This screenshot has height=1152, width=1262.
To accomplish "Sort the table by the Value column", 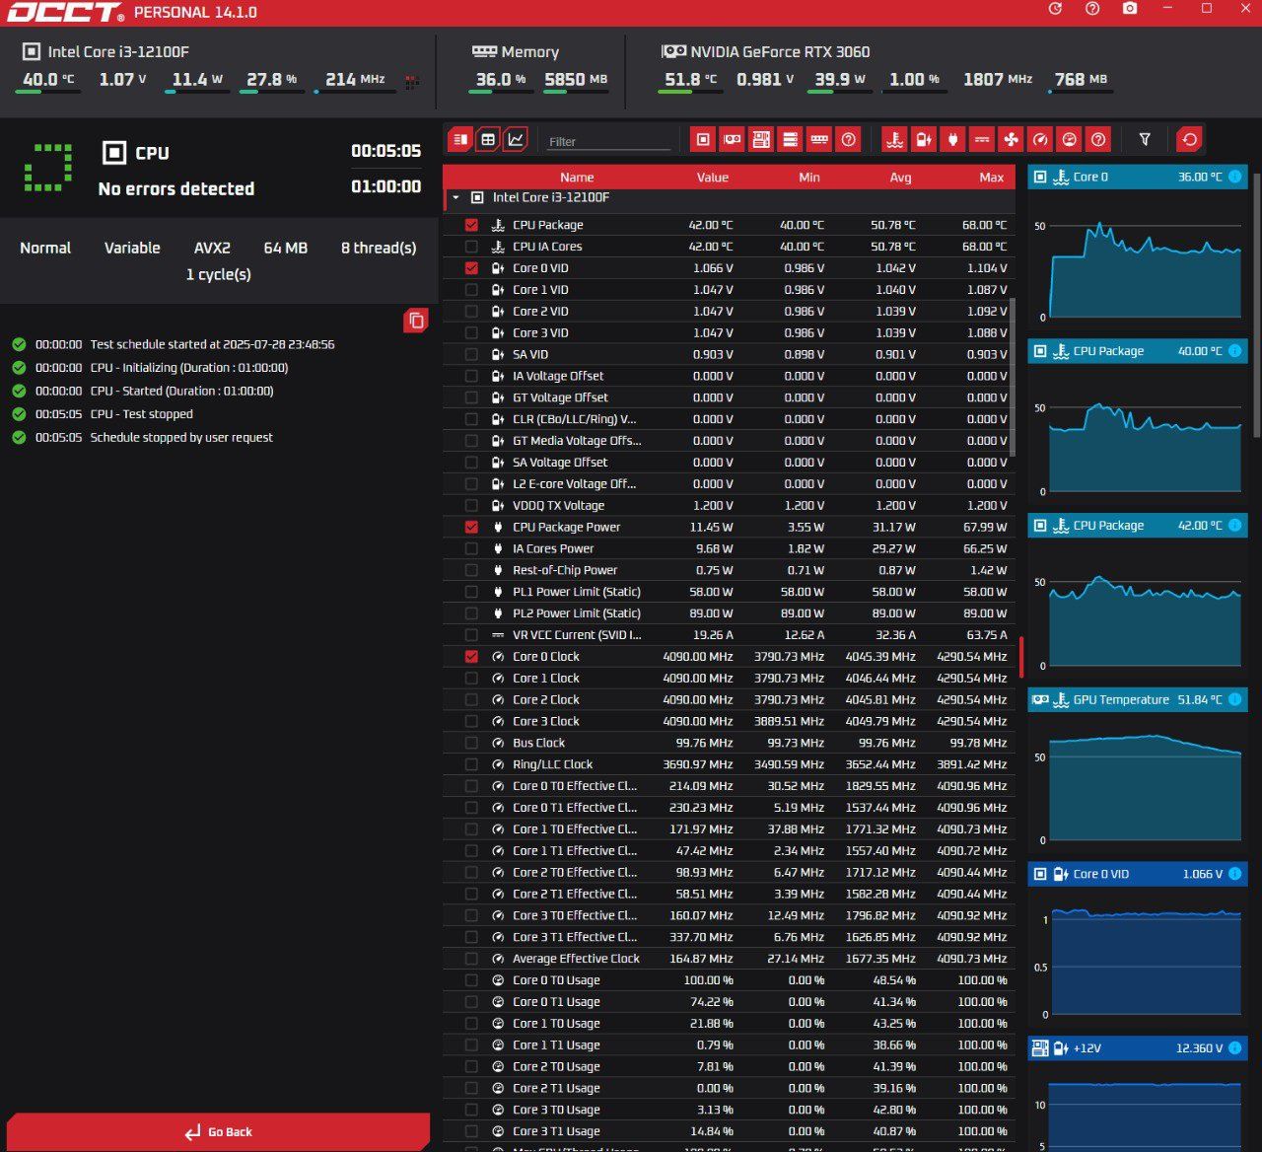I will click(713, 178).
